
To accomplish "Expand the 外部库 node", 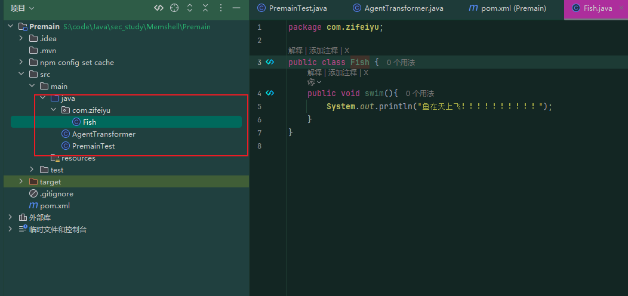I will (x=10, y=217).
